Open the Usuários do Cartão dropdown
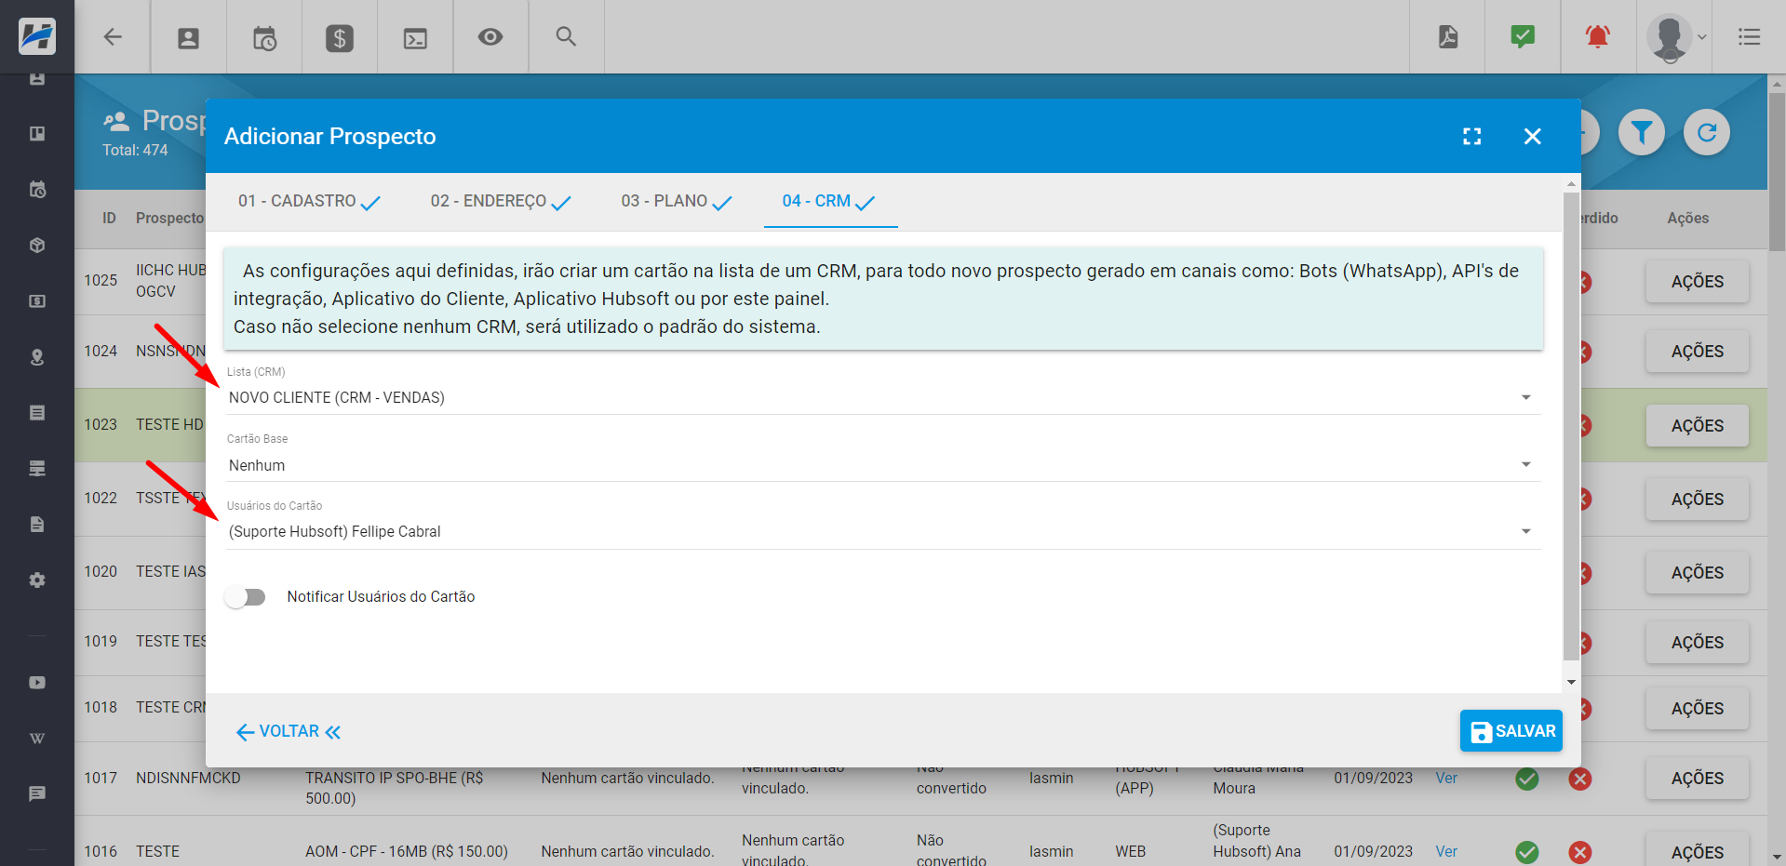Screen dimensions: 1786x866 tap(883, 532)
